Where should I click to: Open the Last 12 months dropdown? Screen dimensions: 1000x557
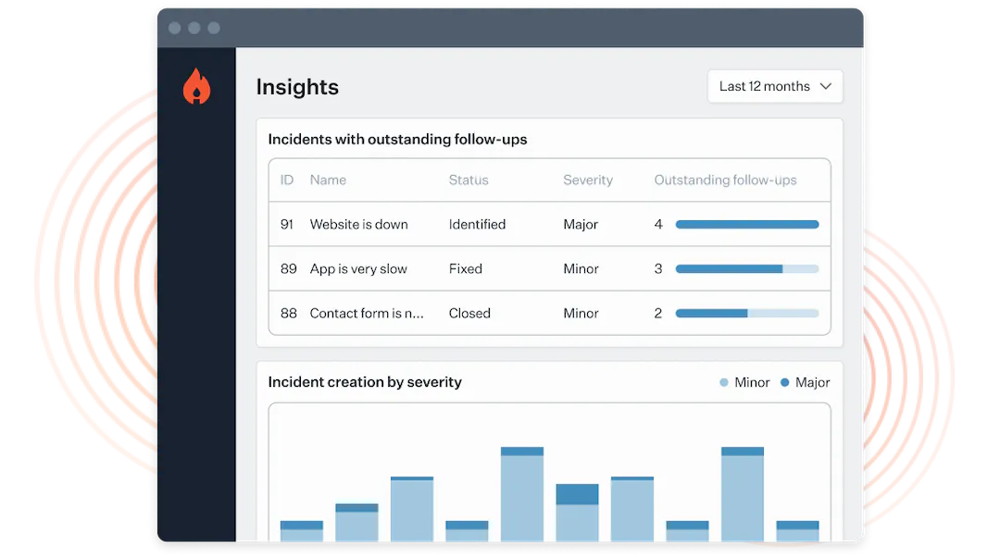(x=775, y=86)
